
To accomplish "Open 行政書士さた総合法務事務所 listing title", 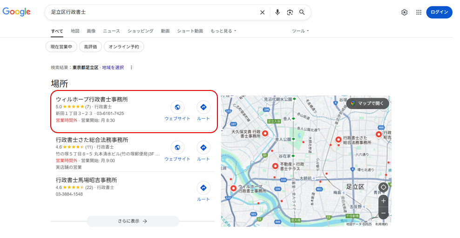I will point(92,140).
